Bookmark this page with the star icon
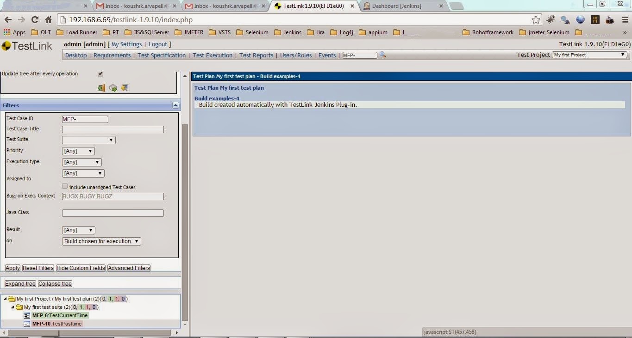The height and width of the screenshot is (338, 632). click(x=536, y=20)
